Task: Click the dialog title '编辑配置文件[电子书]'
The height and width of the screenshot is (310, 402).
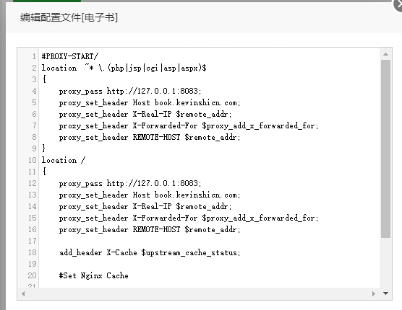Action: click(x=69, y=17)
